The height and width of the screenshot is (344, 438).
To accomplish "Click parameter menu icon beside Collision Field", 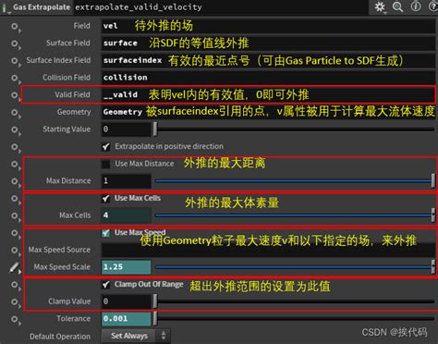I will pyautogui.click(x=15, y=79).
